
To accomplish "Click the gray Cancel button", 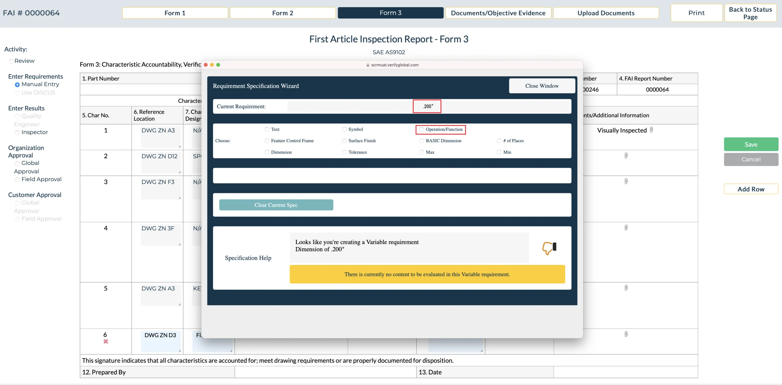I will click(x=751, y=159).
